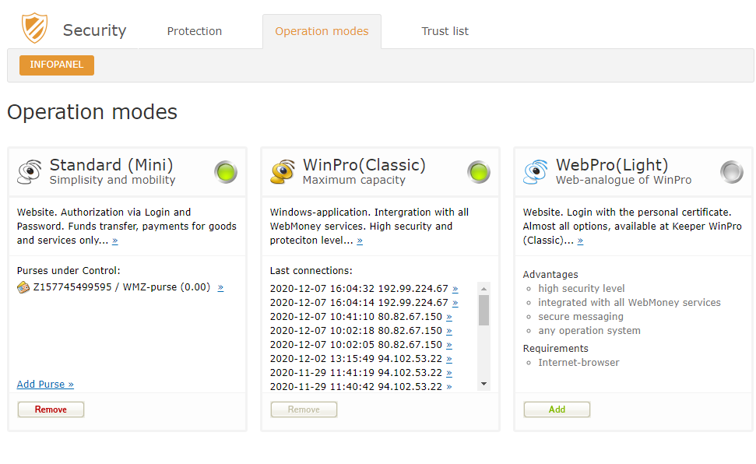Click the orange Security shield logo
Screen dimensions: 756x464
point(35,28)
